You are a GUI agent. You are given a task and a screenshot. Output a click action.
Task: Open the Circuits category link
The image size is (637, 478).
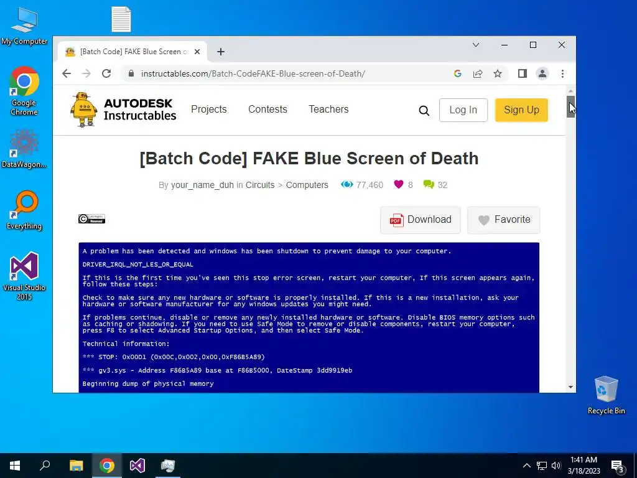260,185
